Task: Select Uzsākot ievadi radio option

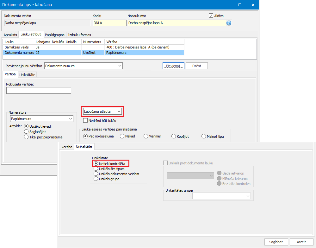Action: [x=26, y=126]
